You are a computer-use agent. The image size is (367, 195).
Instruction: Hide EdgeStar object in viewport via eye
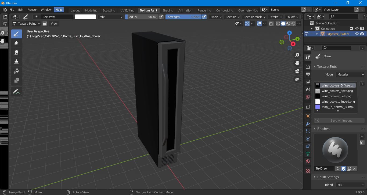tap(357, 34)
